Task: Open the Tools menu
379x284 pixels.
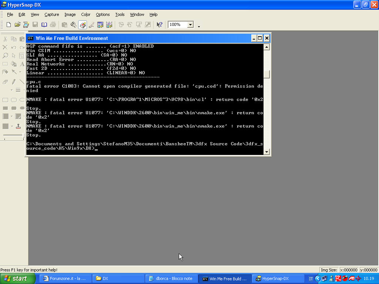Action: 120,14
